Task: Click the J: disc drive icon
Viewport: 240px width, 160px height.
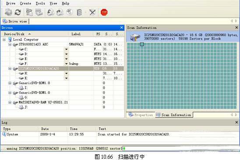Action: point(21,107)
